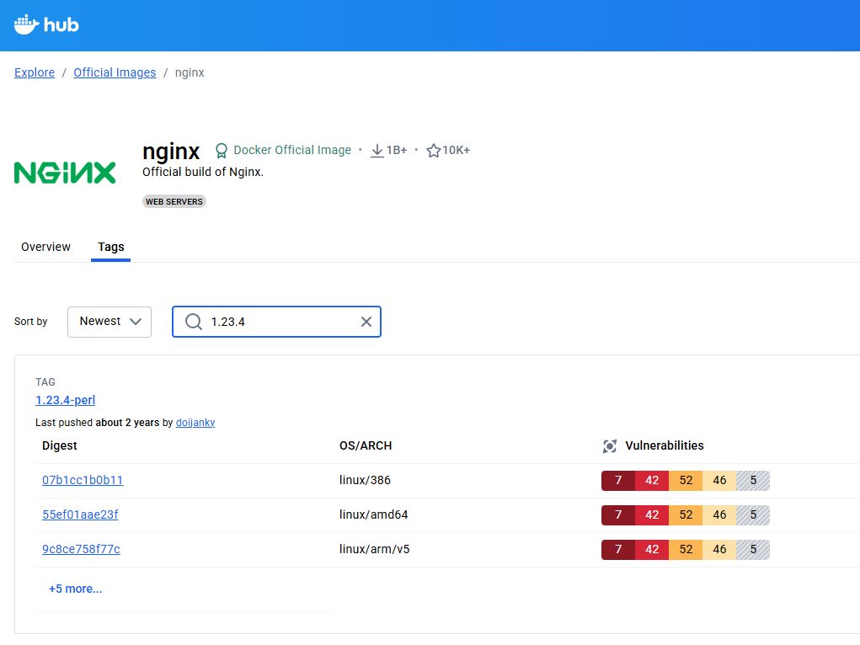Click the downloads arrow icon beside 1B+

pos(377,151)
